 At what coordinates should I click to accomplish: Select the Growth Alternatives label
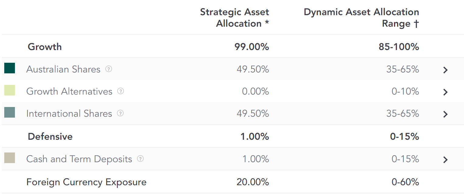[x=69, y=92]
